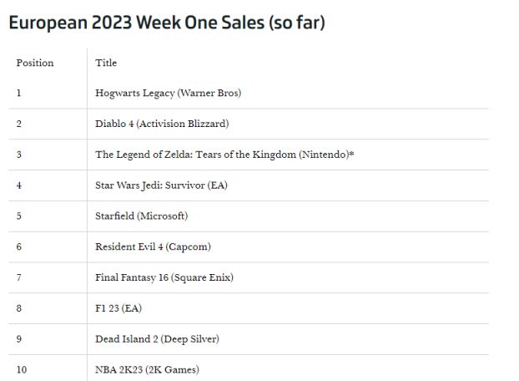Select the Starfield (Microsoft) title cell
The image size is (519, 381).
click(141, 216)
